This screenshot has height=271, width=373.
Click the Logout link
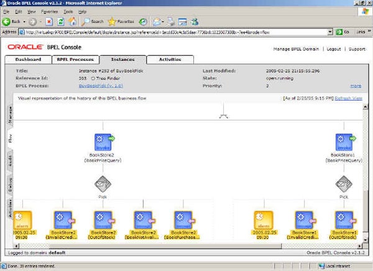pyautogui.click(x=334, y=48)
